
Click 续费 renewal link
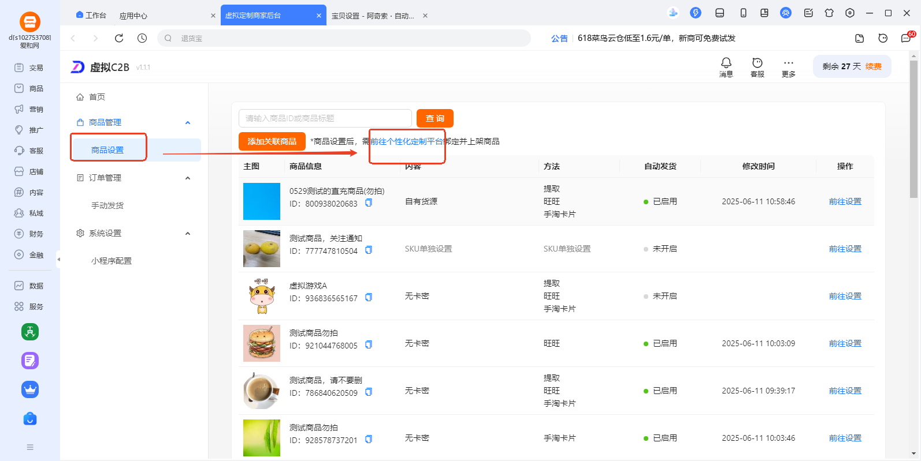point(874,66)
